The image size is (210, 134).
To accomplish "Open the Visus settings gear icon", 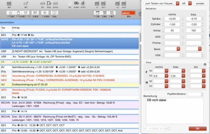I will [205, 64].
